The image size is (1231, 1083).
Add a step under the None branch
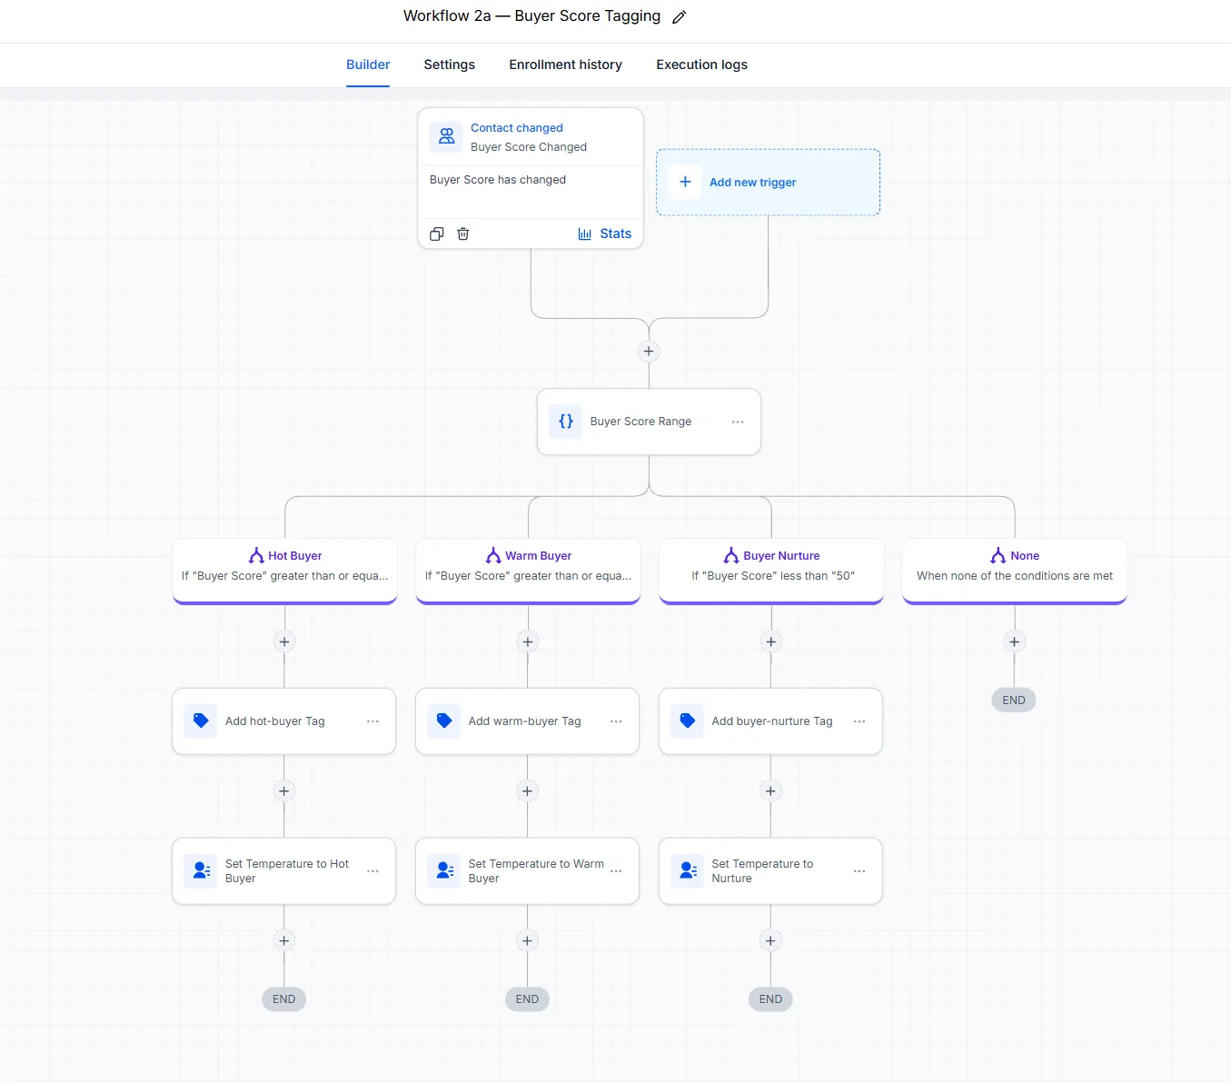pyautogui.click(x=1015, y=641)
